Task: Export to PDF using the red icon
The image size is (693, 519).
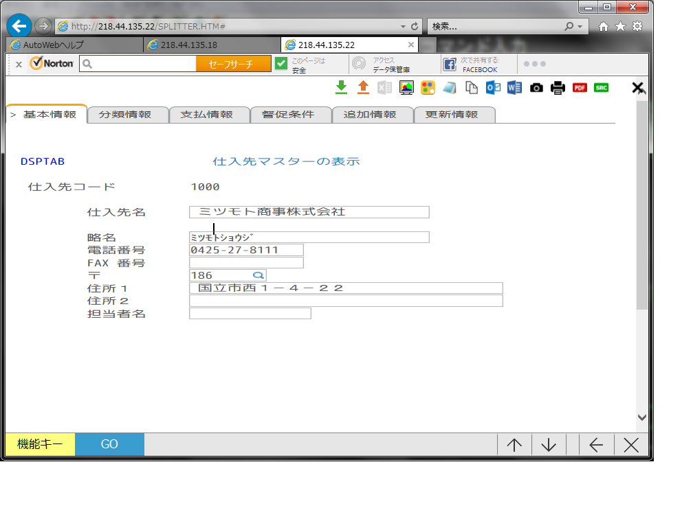Action: (580, 87)
